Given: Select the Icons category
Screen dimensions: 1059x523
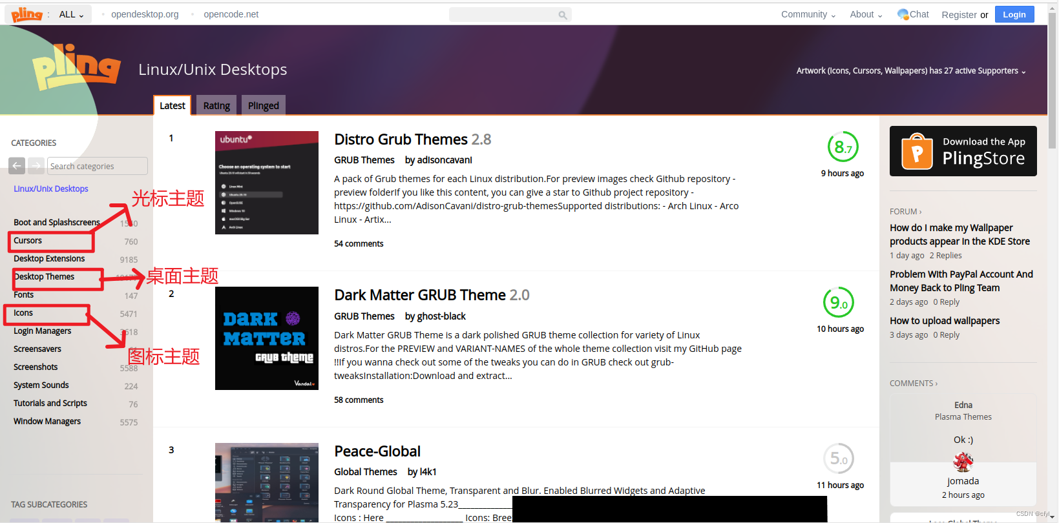Looking at the screenshot, I should point(23,313).
